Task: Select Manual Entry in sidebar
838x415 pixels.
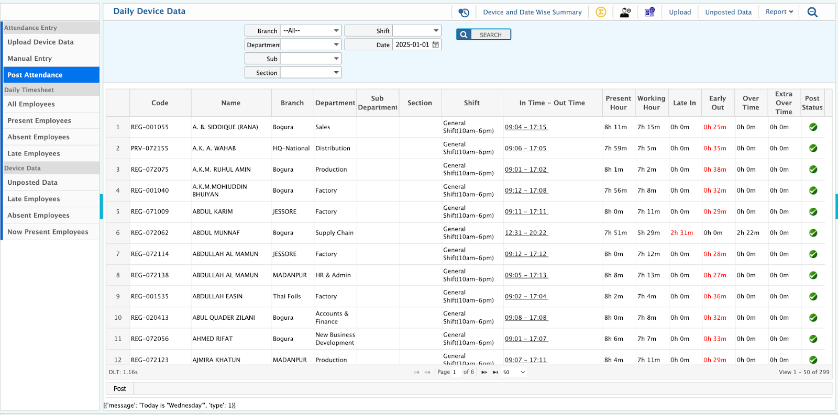Action: [x=29, y=59]
